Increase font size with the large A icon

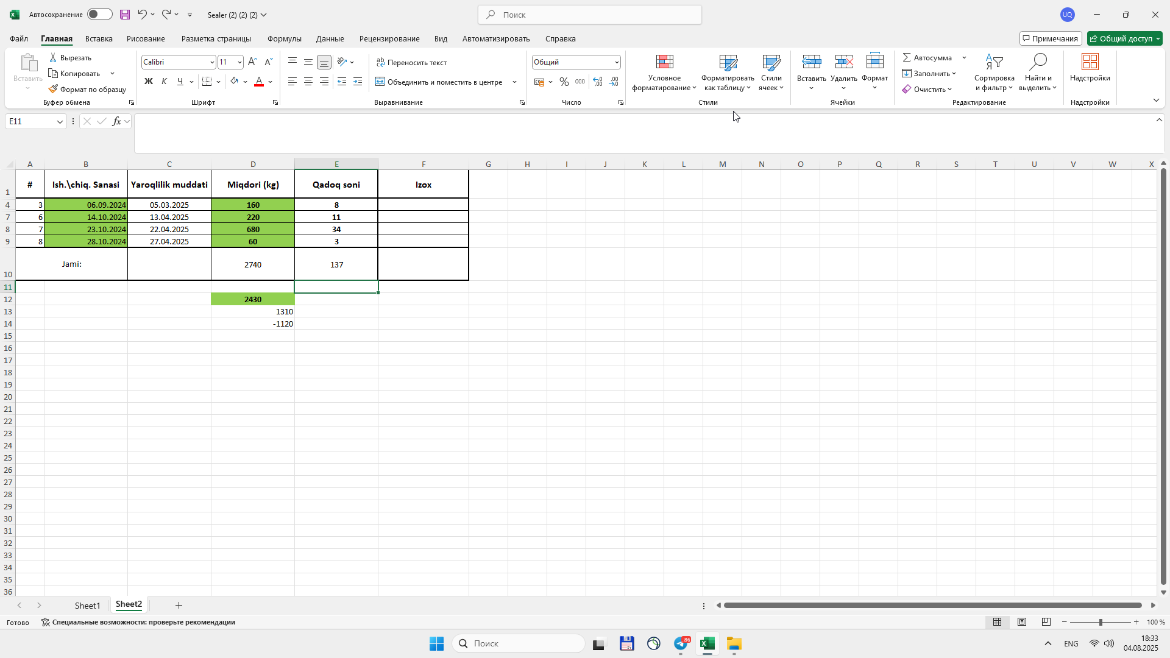(x=252, y=62)
